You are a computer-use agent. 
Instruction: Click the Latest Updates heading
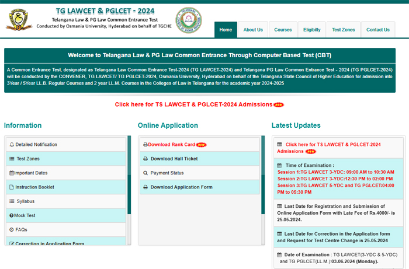click(296, 125)
